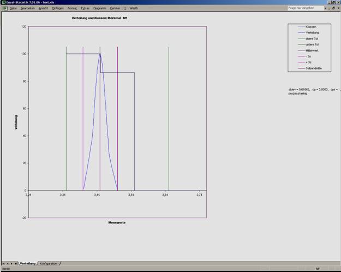Open the Fenster menu

coord(115,8)
